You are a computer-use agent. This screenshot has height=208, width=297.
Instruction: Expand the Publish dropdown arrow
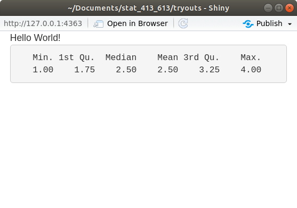[290, 24]
